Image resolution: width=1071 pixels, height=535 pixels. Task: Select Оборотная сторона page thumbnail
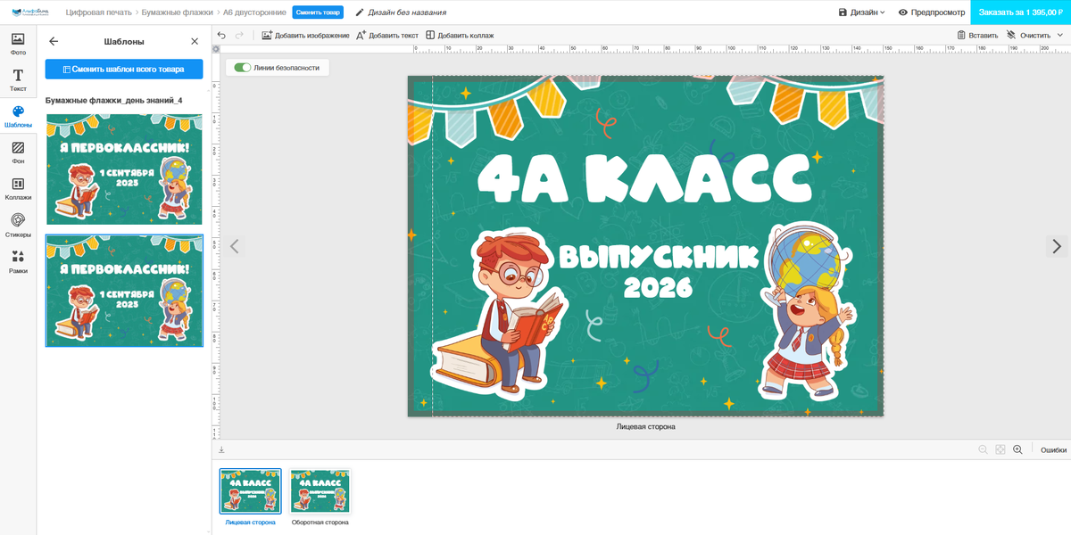320,491
